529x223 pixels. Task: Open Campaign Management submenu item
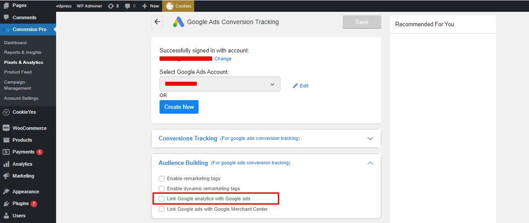click(18, 85)
